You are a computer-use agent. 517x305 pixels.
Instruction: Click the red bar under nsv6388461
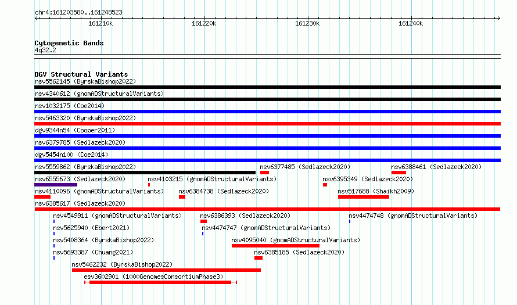tap(398, 173)
